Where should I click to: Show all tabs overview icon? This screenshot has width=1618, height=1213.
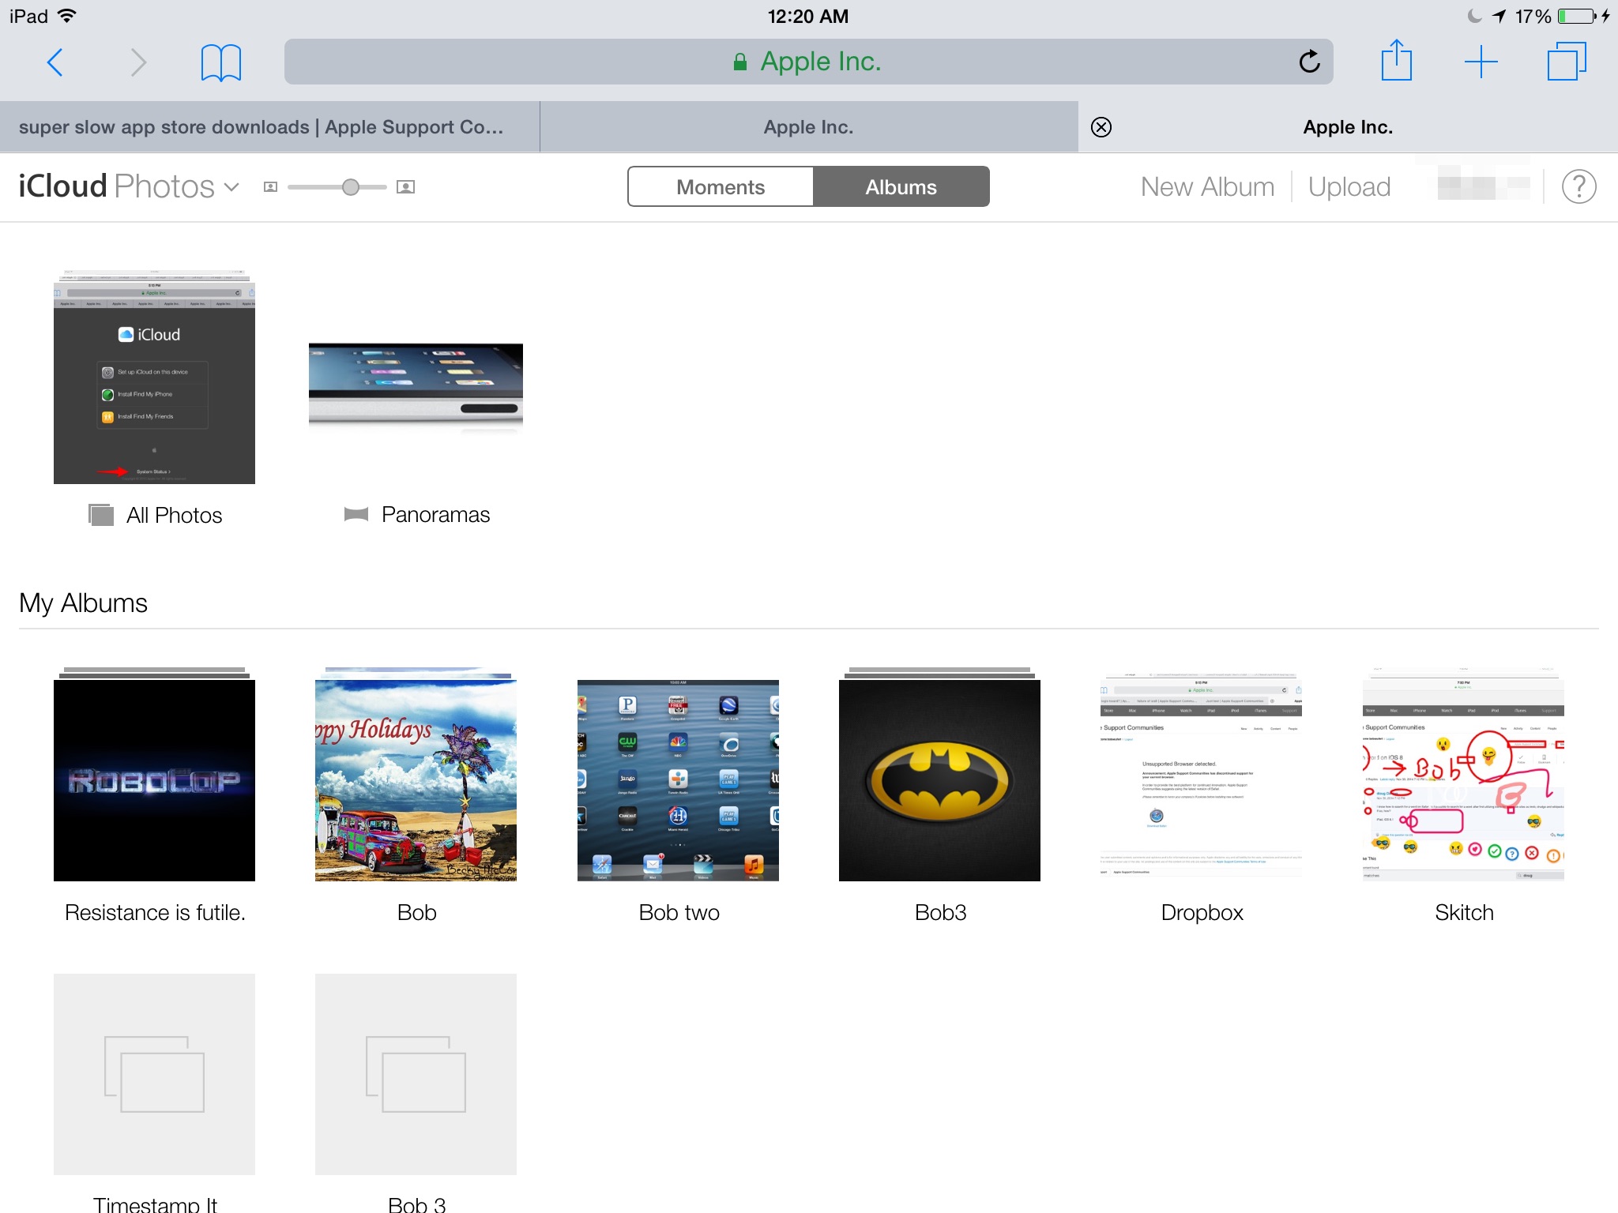[x=1566, y=62]
